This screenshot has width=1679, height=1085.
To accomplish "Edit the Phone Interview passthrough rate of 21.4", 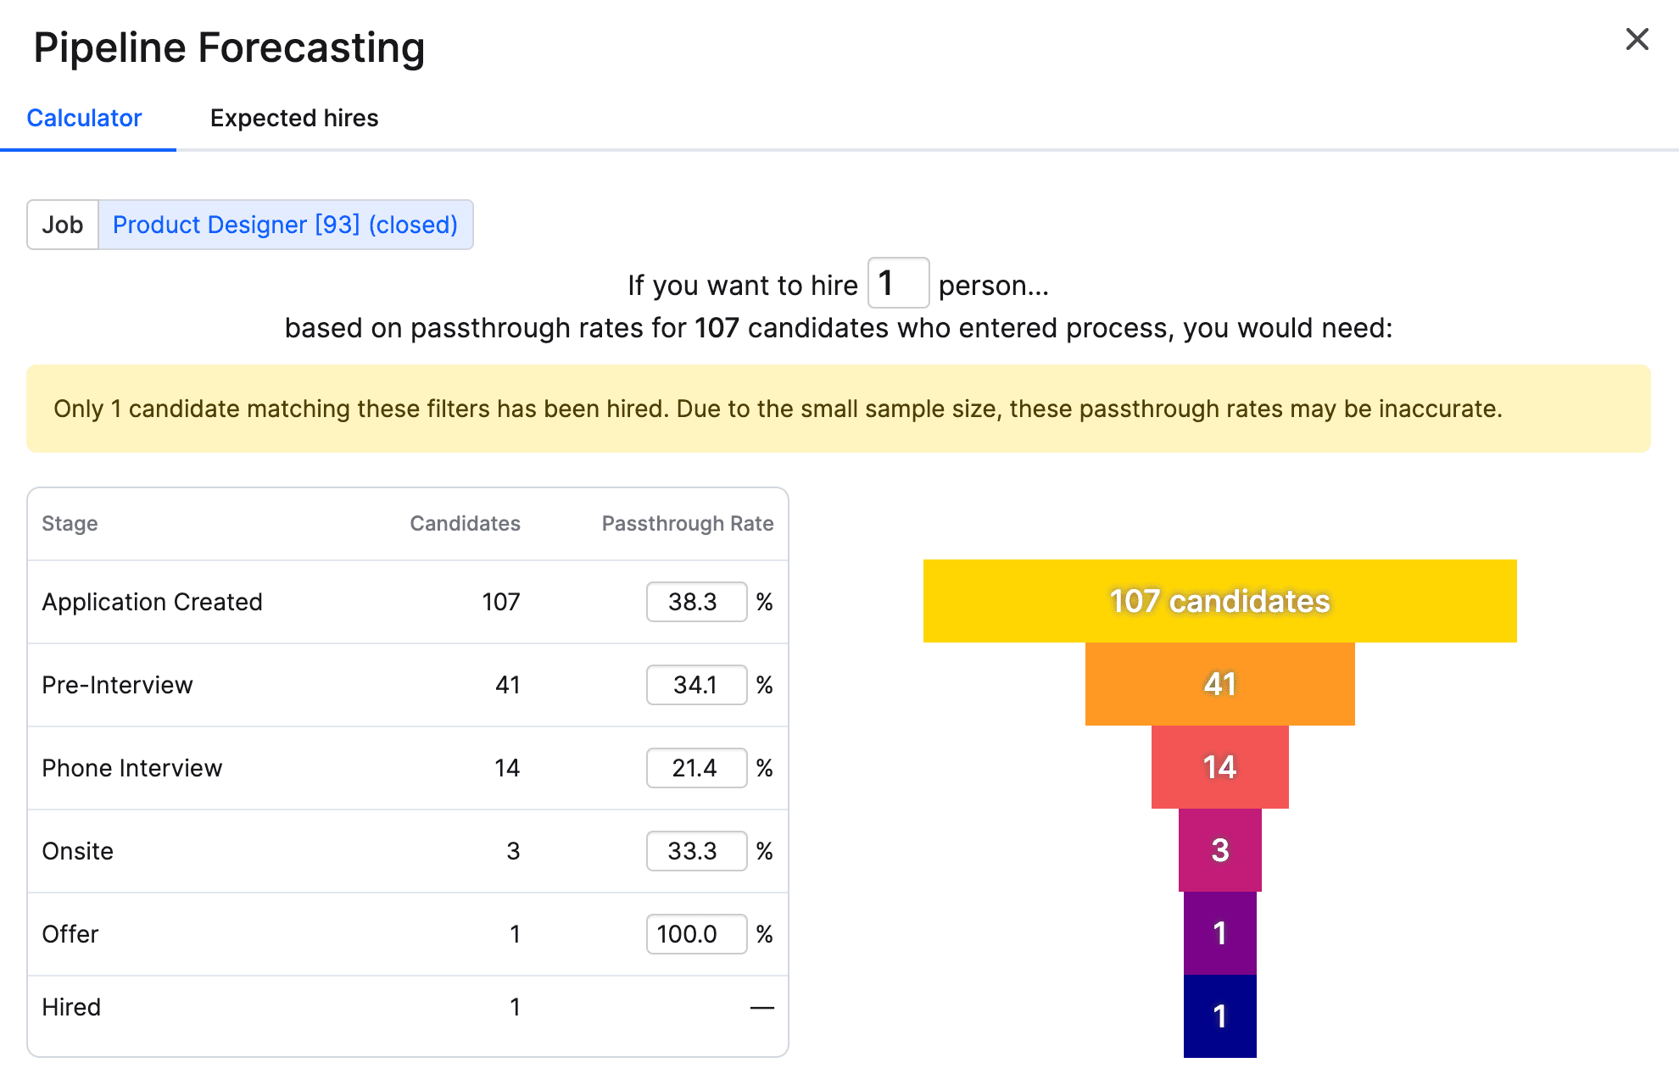I will (x=696, y=768).
